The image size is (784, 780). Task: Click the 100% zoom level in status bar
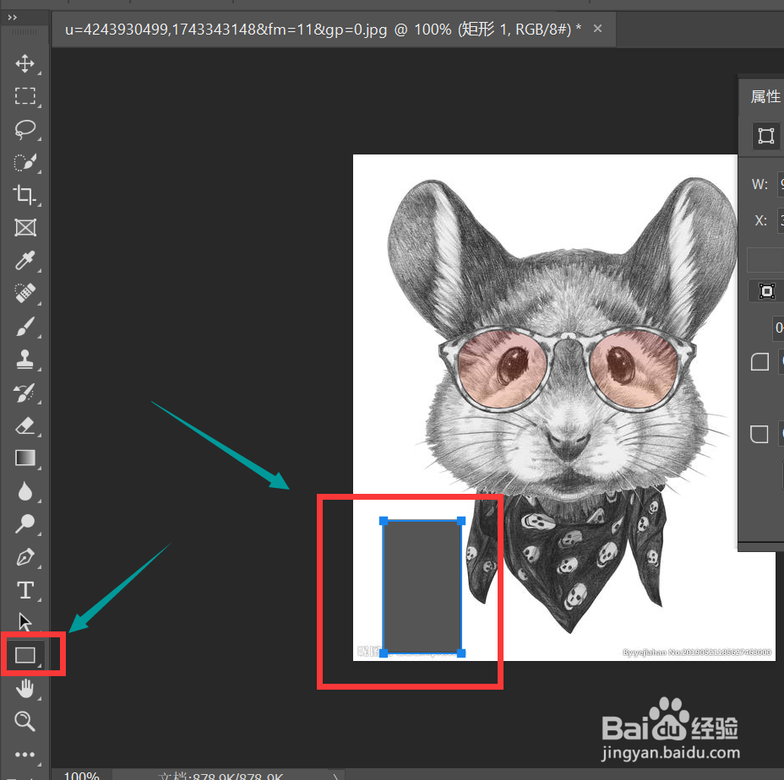point(81,776)
